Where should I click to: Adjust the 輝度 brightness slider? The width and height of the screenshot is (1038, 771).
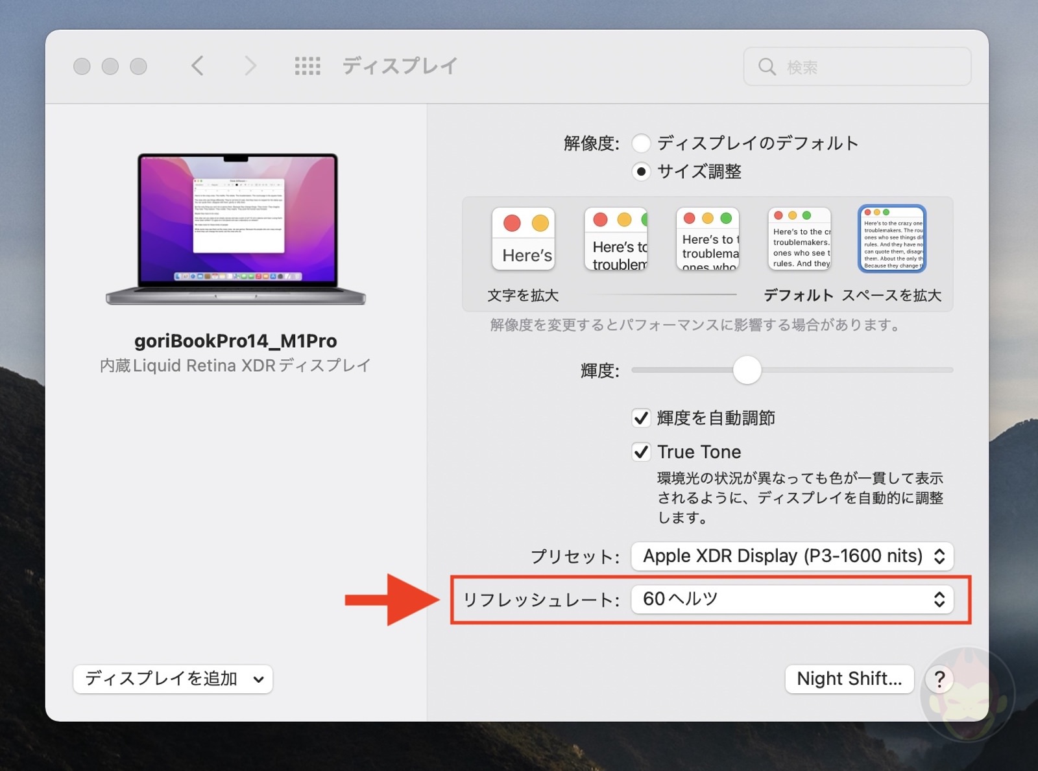click(747, 370)
